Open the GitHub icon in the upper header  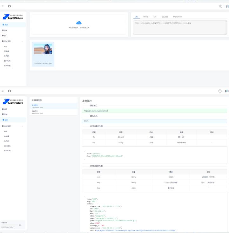click(9, 6)
